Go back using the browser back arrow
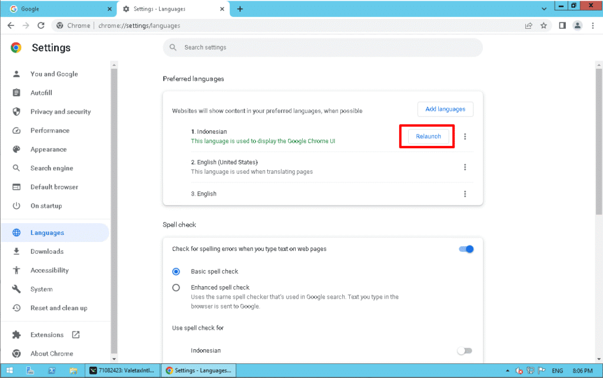 (11, 25)
